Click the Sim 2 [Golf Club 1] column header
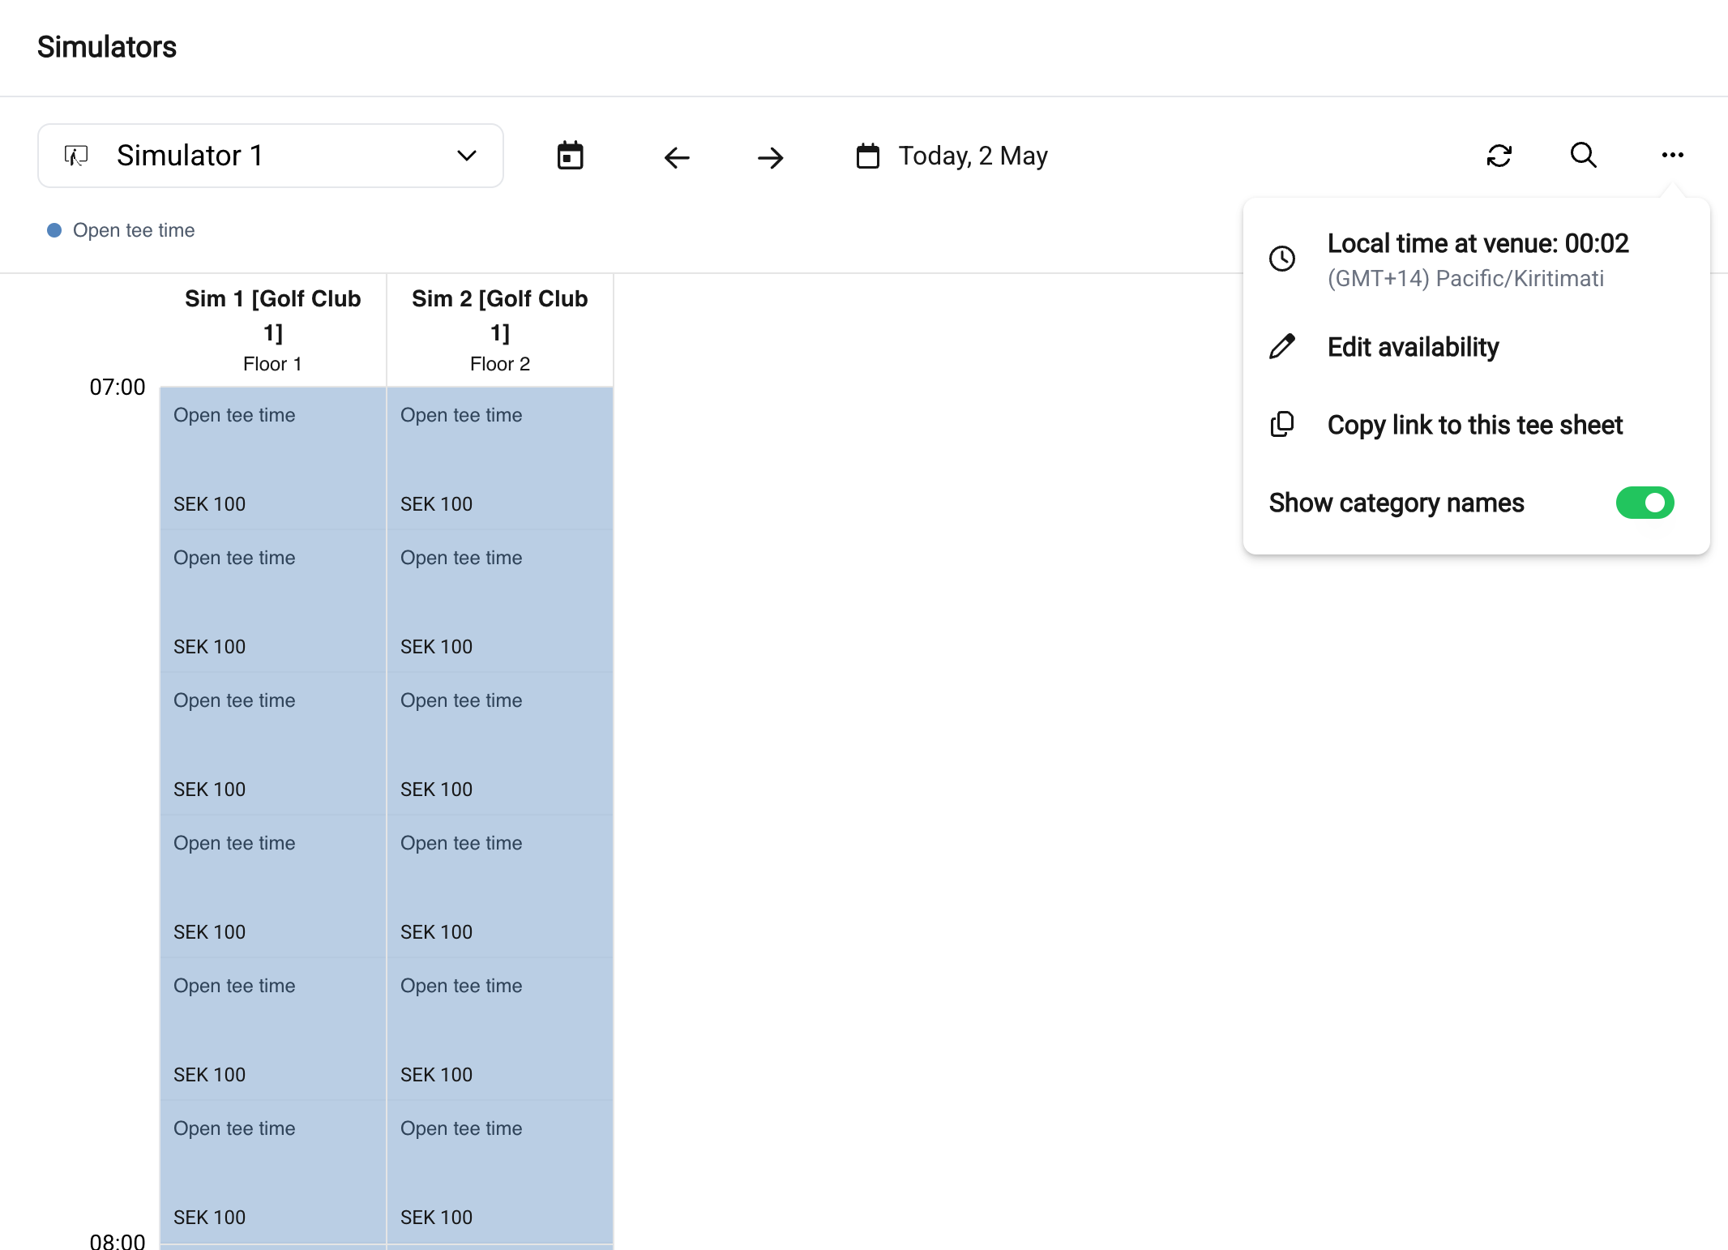 [499, 329]
